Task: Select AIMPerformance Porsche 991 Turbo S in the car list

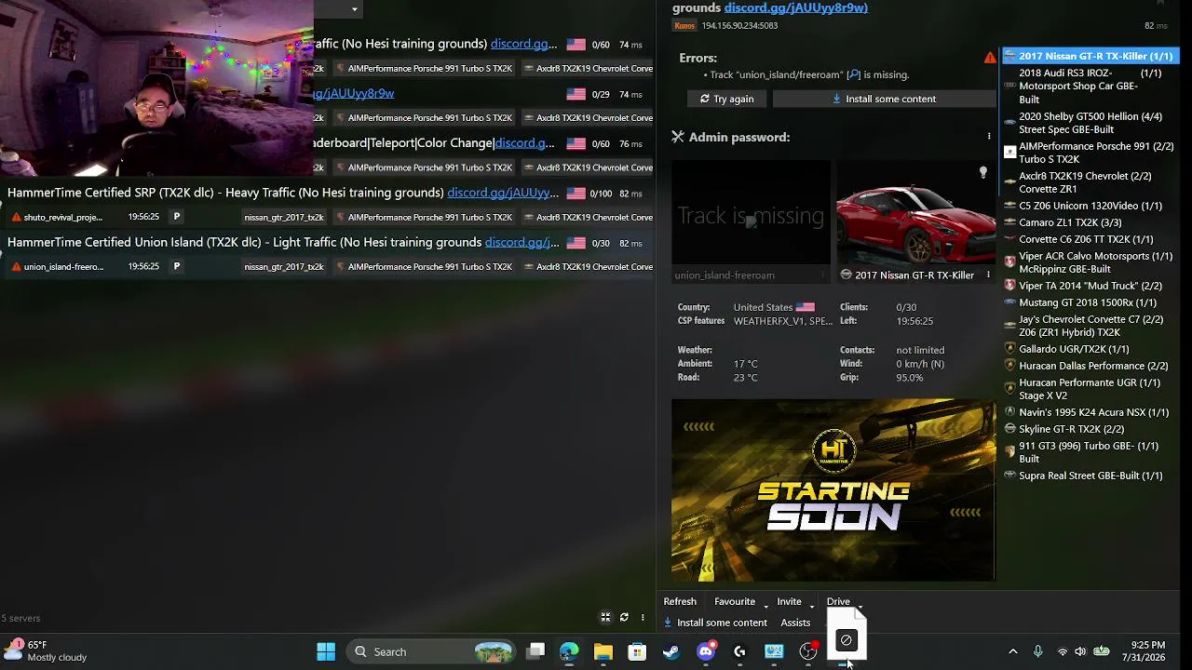Action: (x=1090, y=153)
